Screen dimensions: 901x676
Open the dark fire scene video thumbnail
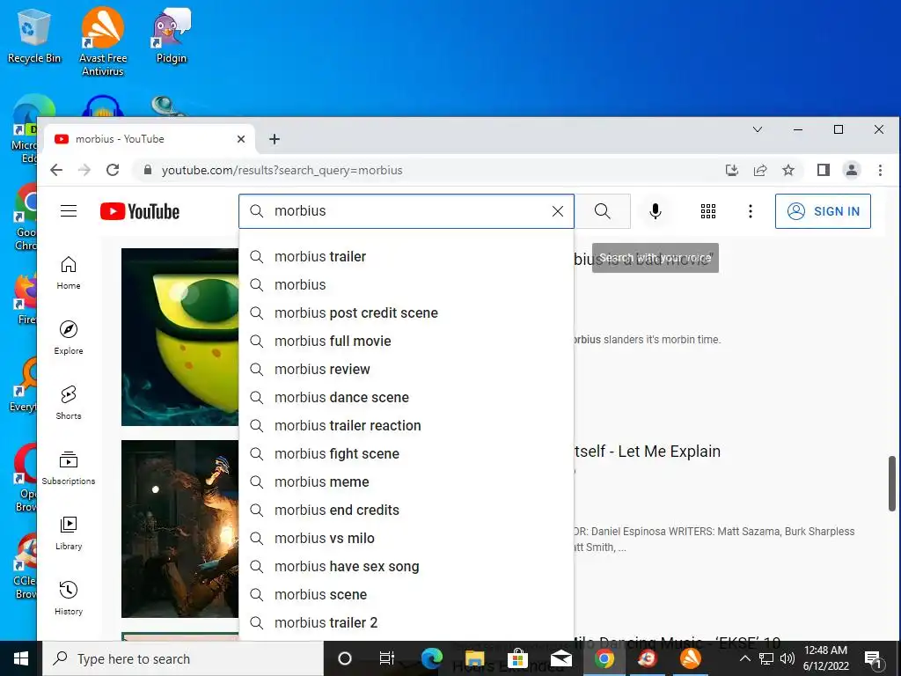[x=179, y=529]
